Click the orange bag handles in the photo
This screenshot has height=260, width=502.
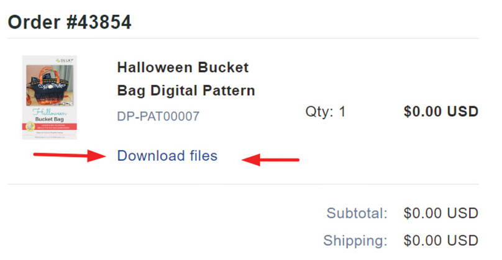click(50, 73)
